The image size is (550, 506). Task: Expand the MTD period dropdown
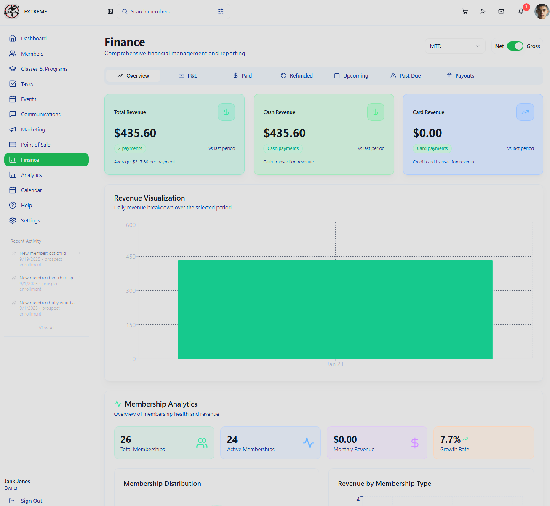(x=455, y=46)
